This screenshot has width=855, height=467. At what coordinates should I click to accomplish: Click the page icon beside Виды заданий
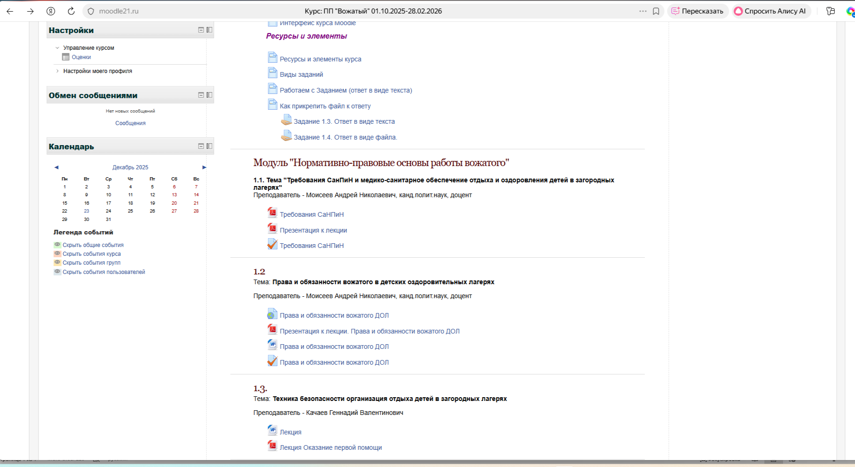[x=272, y=73]
